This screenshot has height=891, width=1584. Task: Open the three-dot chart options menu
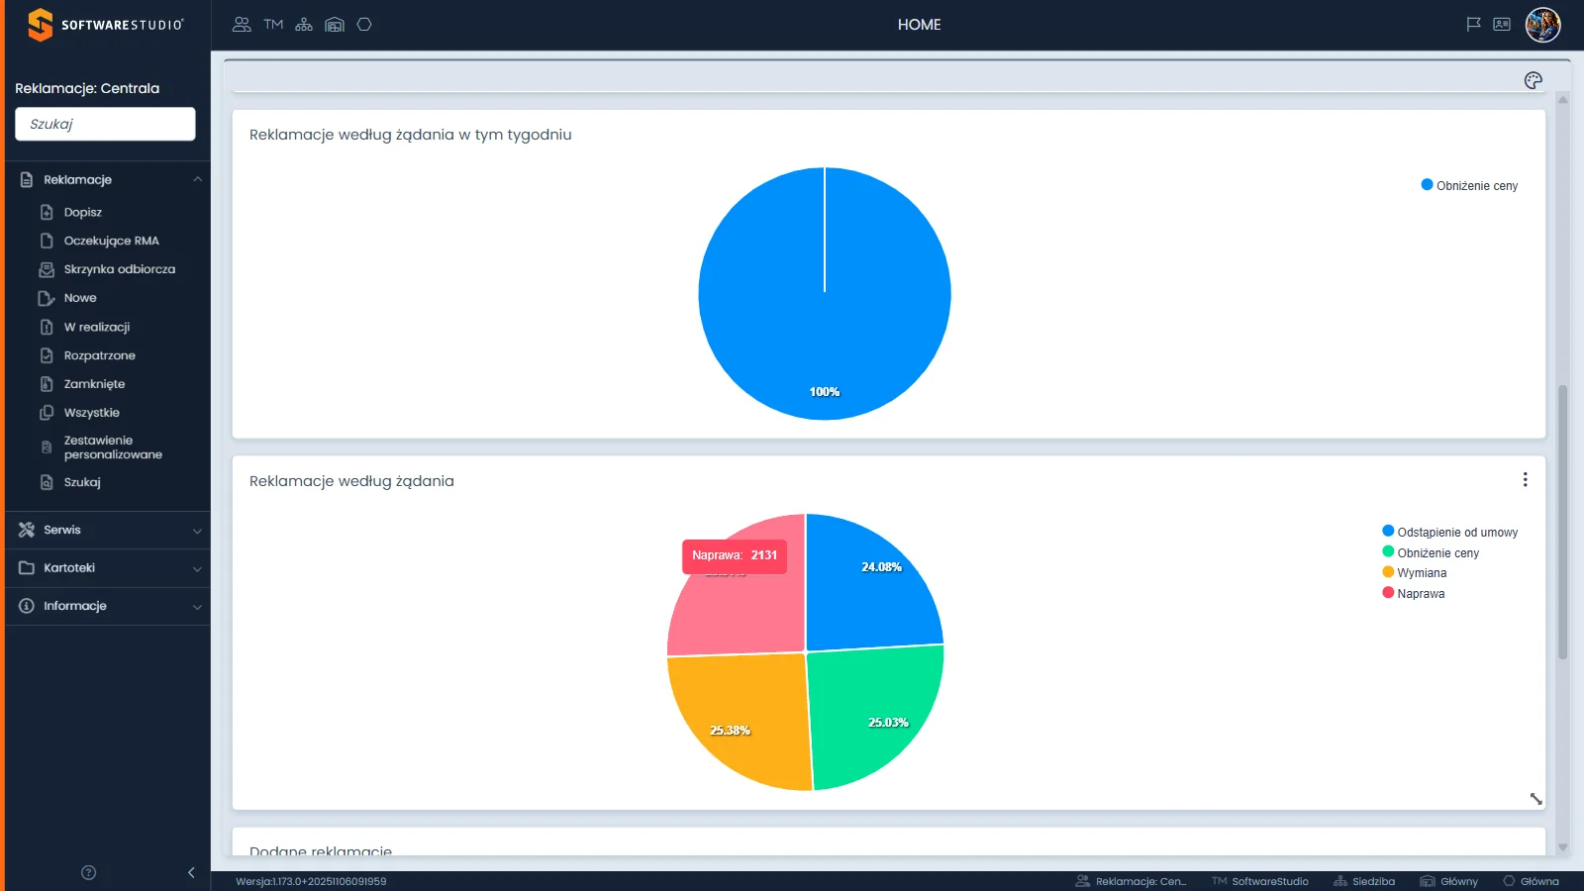coord(1525,479)
